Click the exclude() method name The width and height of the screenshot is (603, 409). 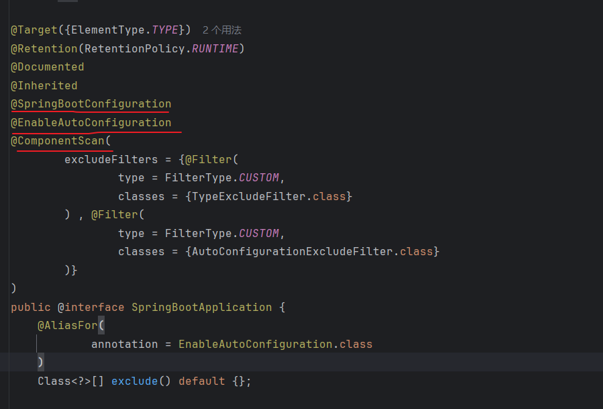134,381
